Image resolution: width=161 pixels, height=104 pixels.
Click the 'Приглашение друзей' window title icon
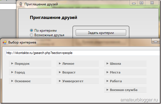(x=21, y=4)
